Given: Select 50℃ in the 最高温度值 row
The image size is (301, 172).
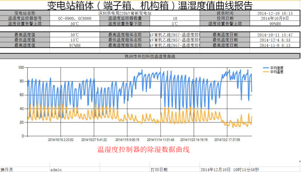Looking at the screenshot, I should [75, 35].
